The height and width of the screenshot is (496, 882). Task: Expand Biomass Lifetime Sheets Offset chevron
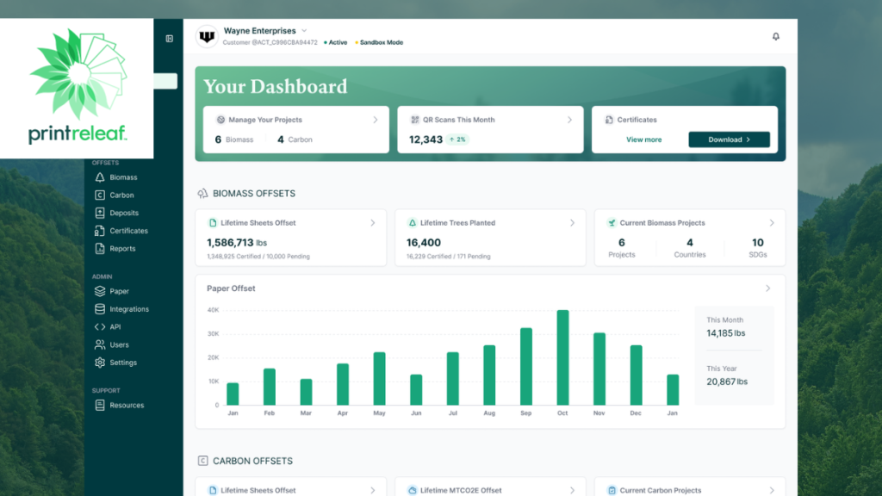(372, 223)
